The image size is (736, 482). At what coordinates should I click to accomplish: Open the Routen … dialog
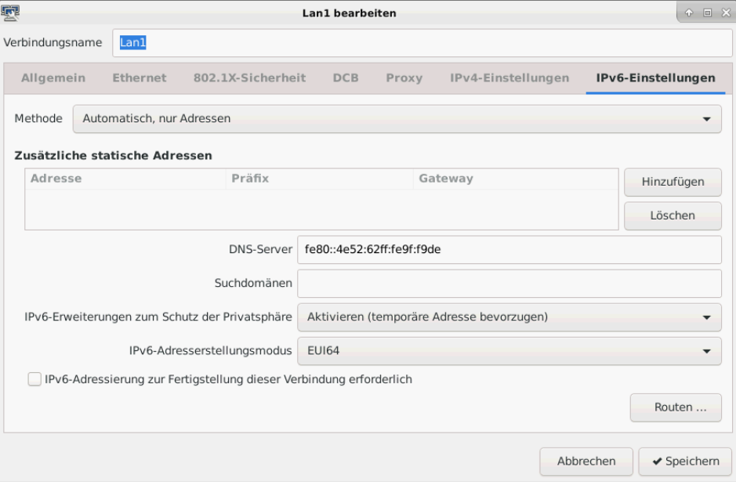coord(676,408)
